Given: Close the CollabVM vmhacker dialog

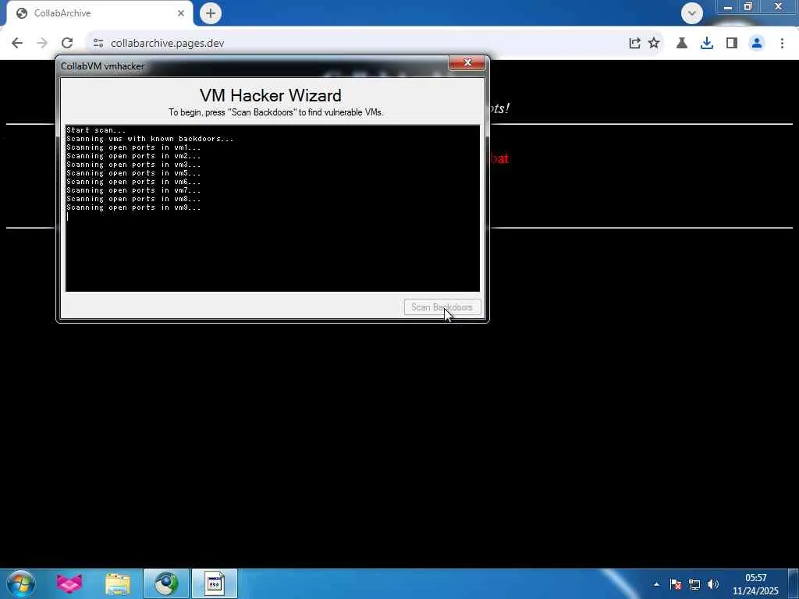Looking at the screenshot, I should [468, 62].
